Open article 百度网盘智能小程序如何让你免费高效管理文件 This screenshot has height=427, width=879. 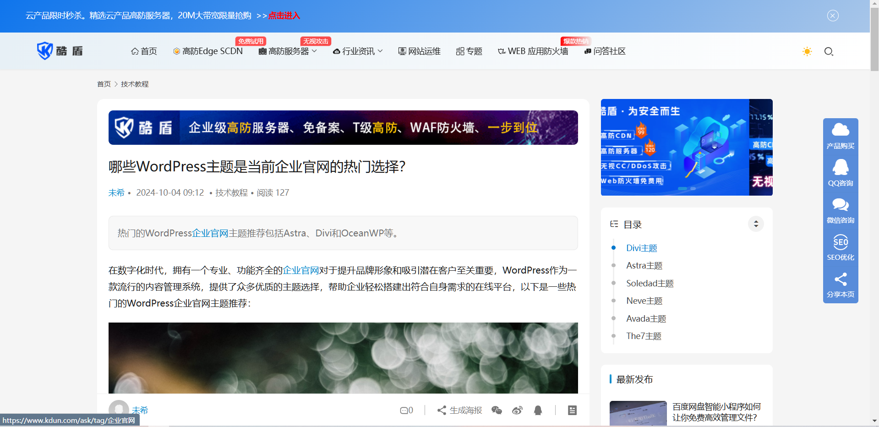[717, 412]
